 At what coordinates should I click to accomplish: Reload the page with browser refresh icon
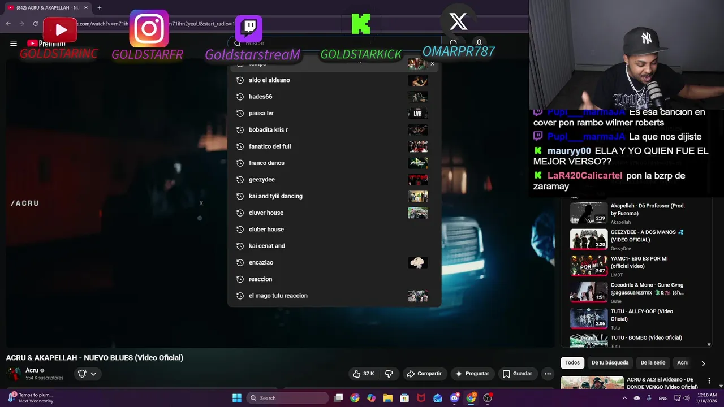point(35,24)
